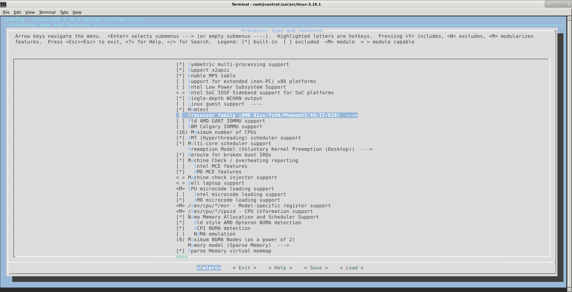
Task: Close the Terminal window
Action: [568, 4]
